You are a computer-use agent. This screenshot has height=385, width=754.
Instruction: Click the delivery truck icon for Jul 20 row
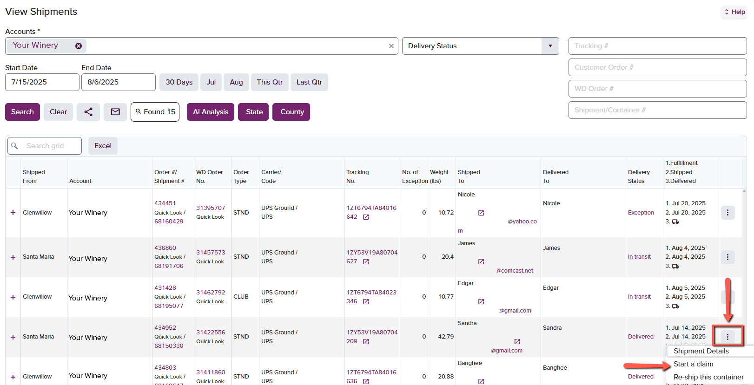point(675,222)
